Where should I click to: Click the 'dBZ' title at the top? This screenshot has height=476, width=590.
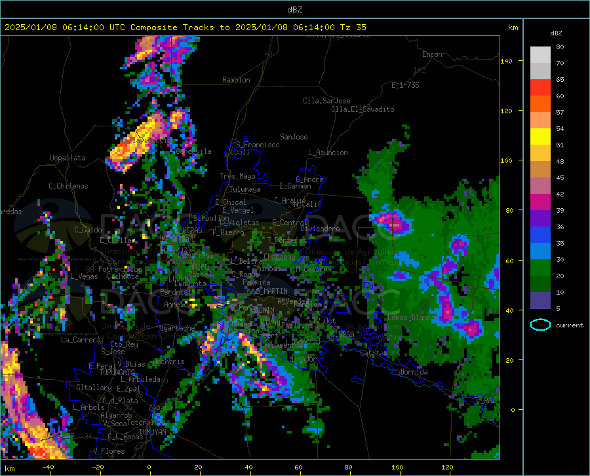pos(294,10)
